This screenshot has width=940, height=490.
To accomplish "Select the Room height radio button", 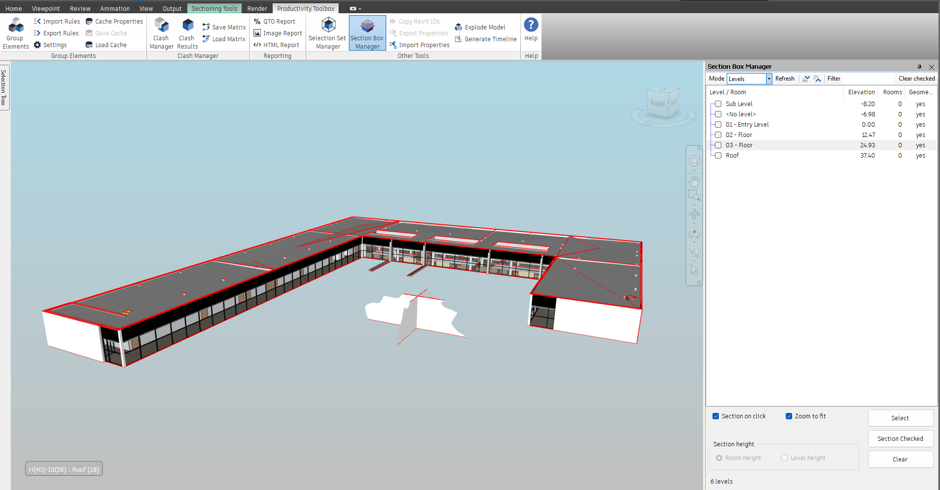I will [x=719, y=458].
